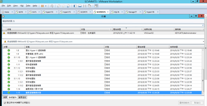Open the snapshot manager toolbar icon
Image resolution: width=207 pixels, height=106 pixels.
tap(68, 6)
